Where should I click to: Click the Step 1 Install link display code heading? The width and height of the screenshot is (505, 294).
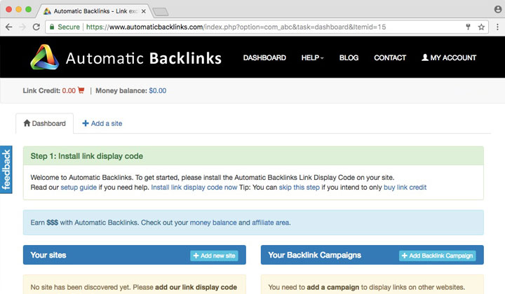[87, 156]
